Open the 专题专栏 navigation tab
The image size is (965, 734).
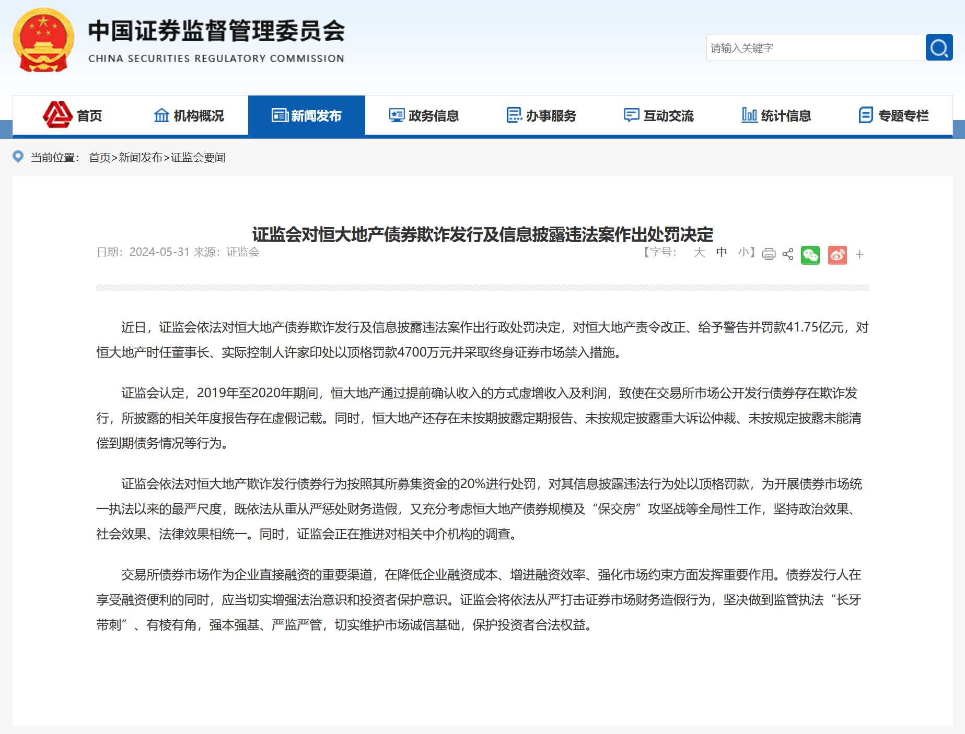point(894,115)
